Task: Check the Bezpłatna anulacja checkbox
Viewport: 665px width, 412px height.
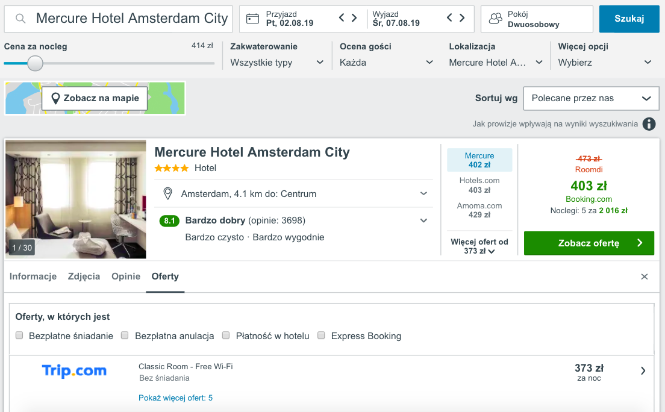Action: 125,336
